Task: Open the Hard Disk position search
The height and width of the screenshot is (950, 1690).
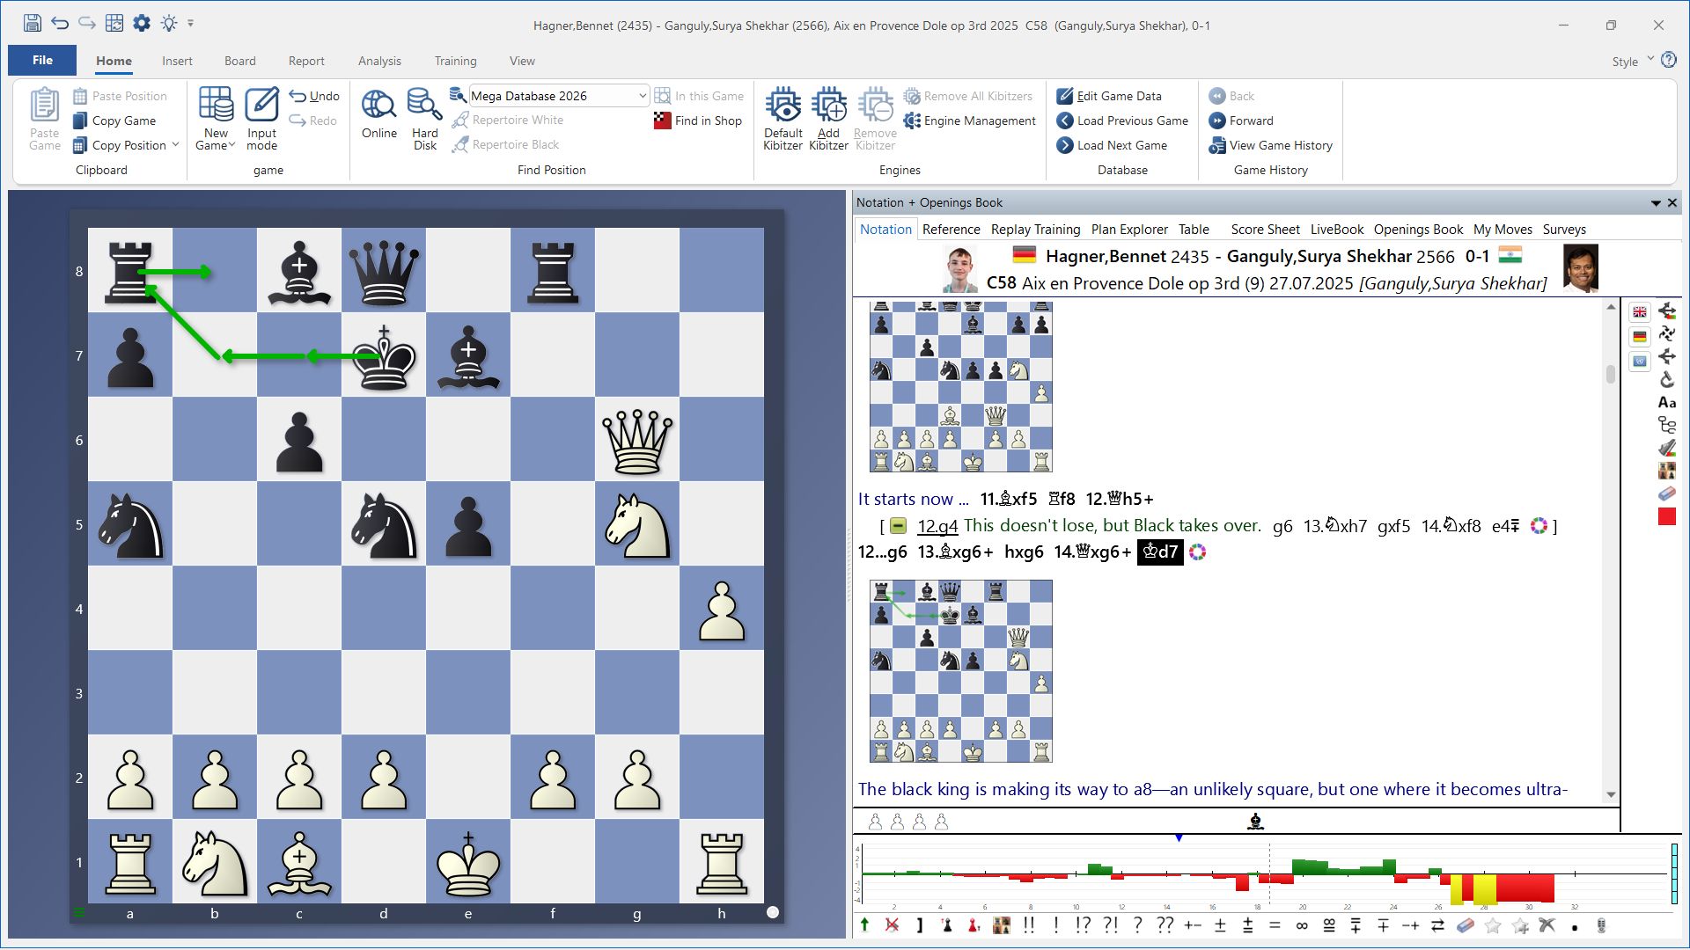Action: (424, 106)
